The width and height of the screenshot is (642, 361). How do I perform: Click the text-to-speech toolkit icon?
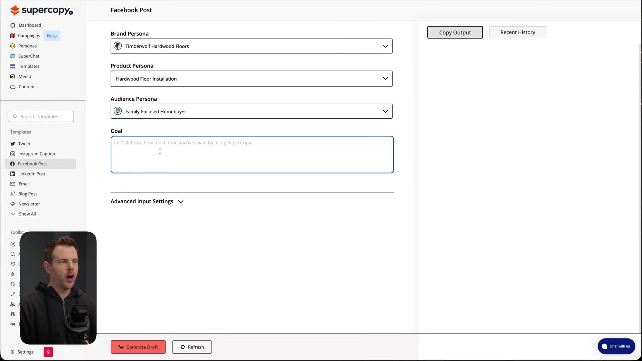[x=13, y=324]
